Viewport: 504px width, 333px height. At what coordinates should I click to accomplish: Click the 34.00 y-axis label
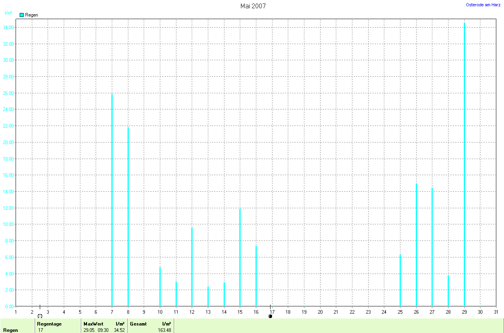click(x=8, y=28)
